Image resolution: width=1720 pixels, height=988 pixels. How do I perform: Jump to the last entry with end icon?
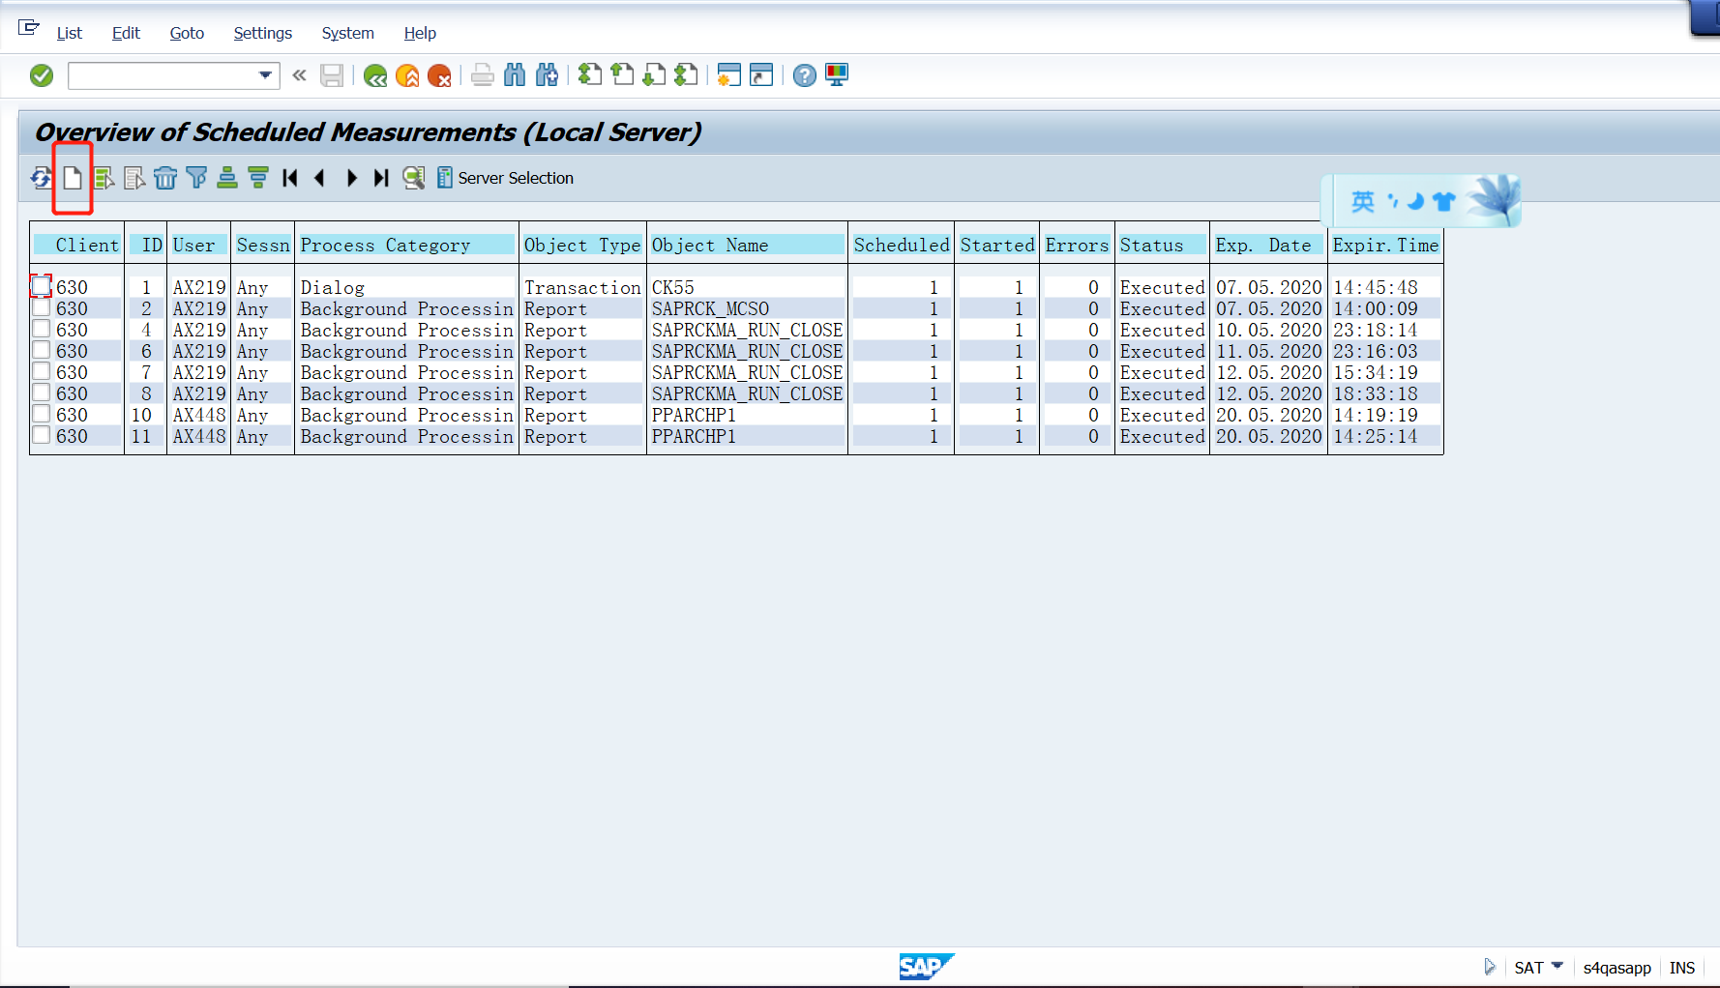coord(380,178)
